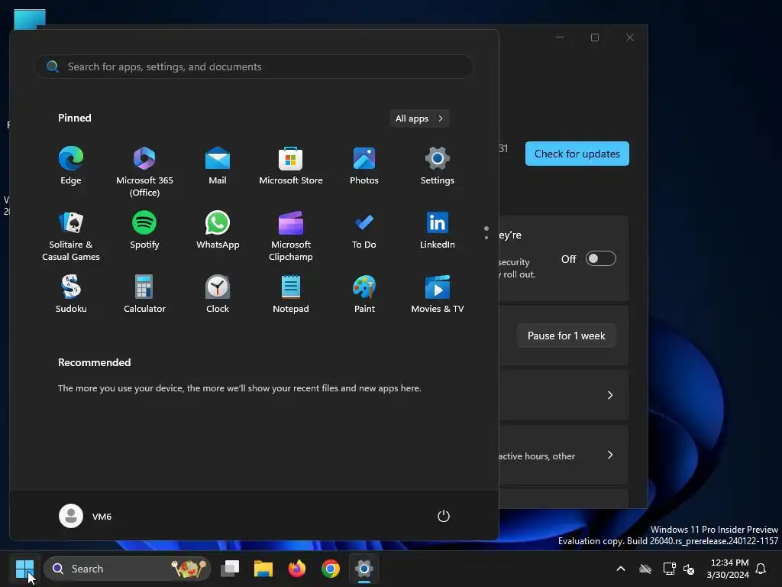Click the muted volume tray icon
Image resolution: width=782 pixels, height=587 pixels.
(x=689, y=569)
